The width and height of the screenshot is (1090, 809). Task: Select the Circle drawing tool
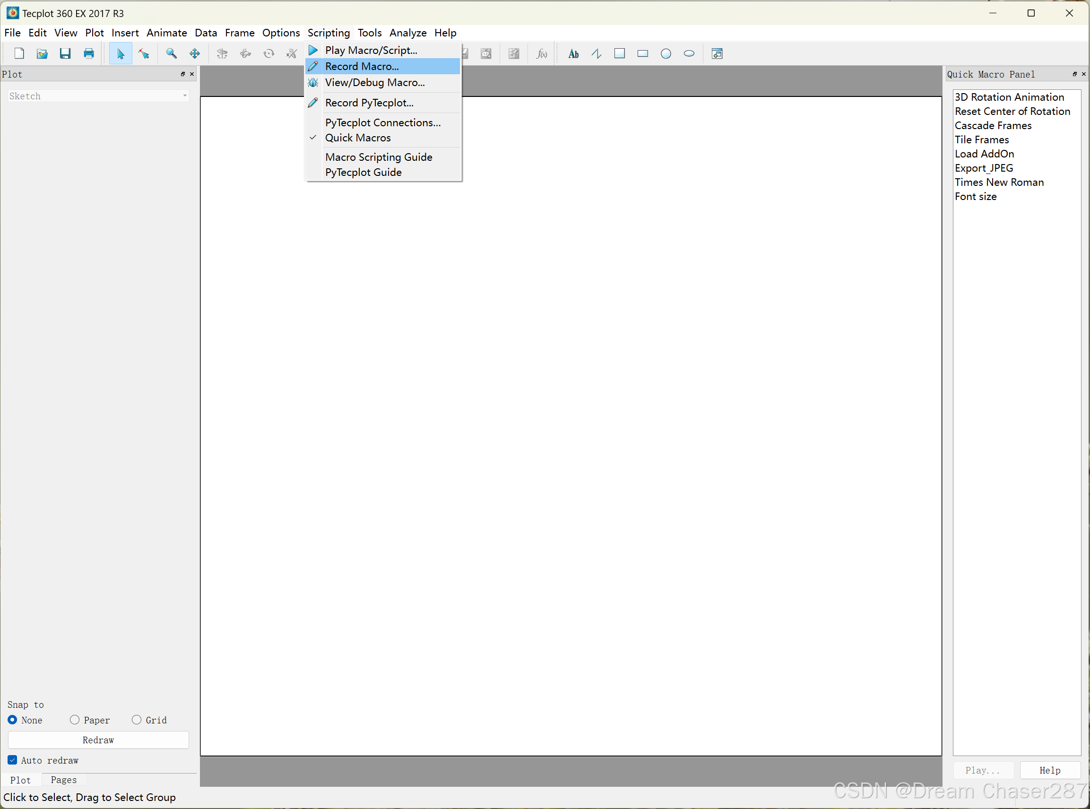[666, 53]
